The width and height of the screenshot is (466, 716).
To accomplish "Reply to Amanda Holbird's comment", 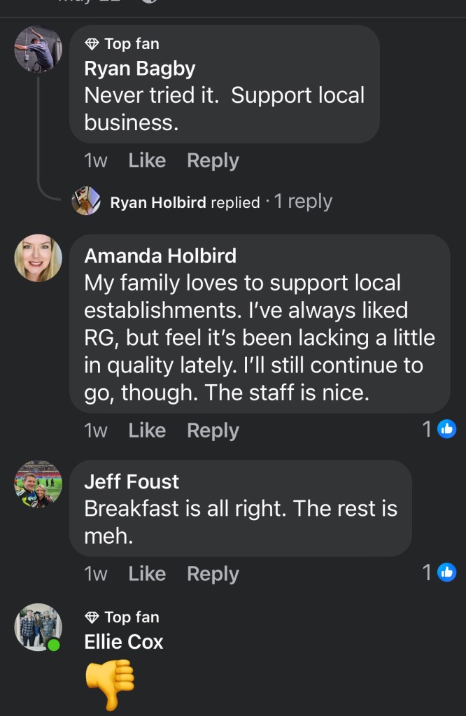I will click(213, 430).
